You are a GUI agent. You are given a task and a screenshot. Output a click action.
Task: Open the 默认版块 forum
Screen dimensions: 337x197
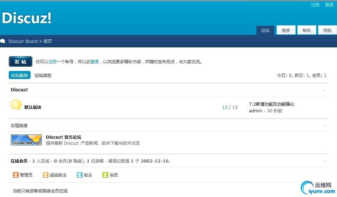coord(33,107)
